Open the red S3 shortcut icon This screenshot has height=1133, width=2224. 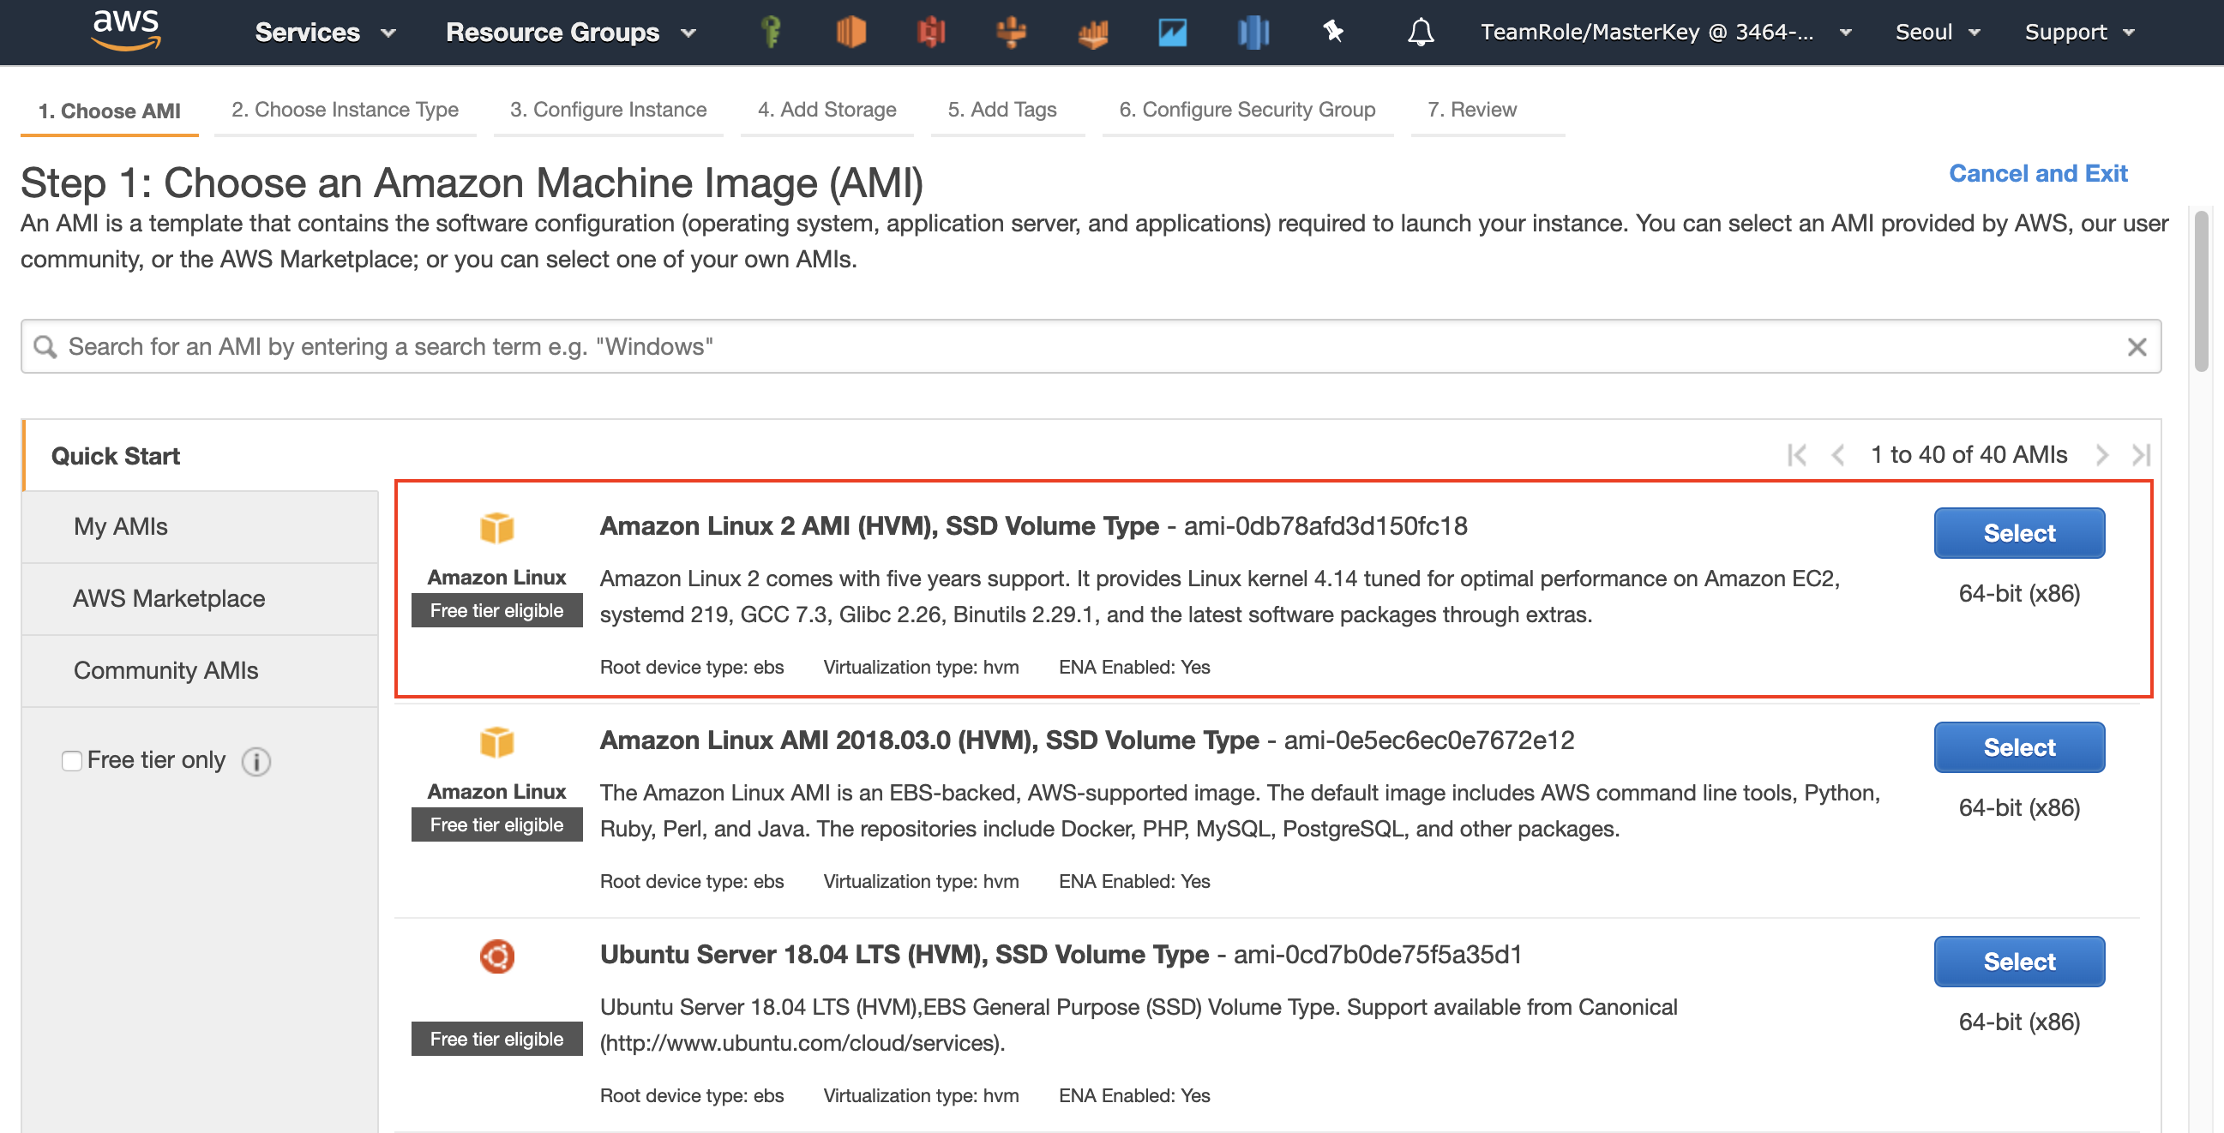click(931, 32)
